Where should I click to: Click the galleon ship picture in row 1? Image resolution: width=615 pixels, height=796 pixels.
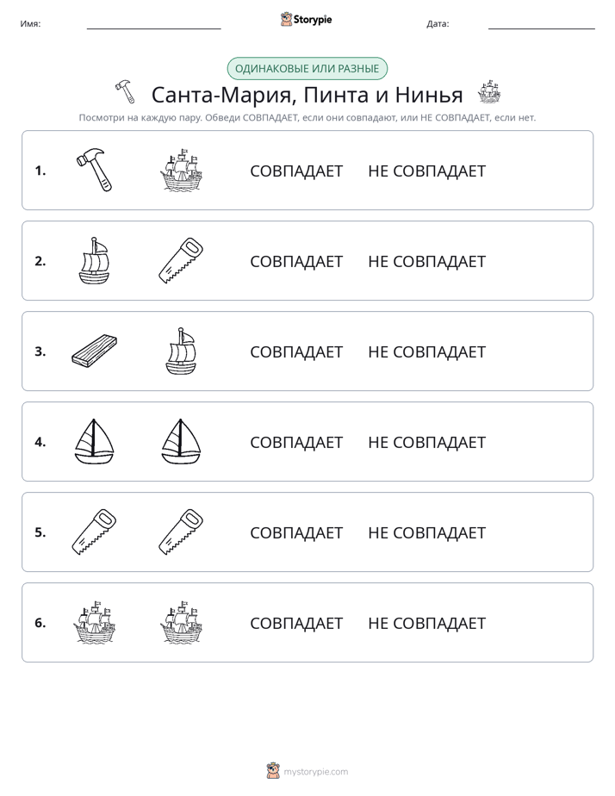(181, 170)
